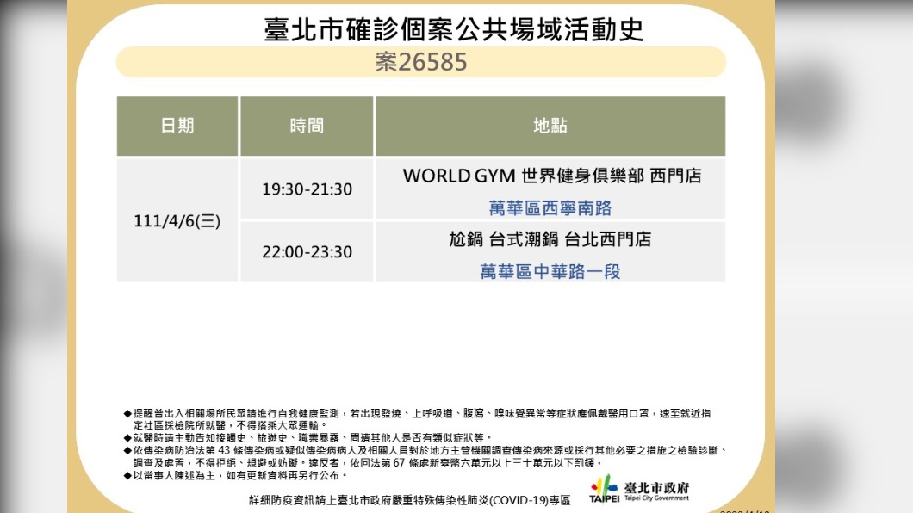
Task: Click the title 臺北市確診個案公共場域活動史
Action: 454,29
